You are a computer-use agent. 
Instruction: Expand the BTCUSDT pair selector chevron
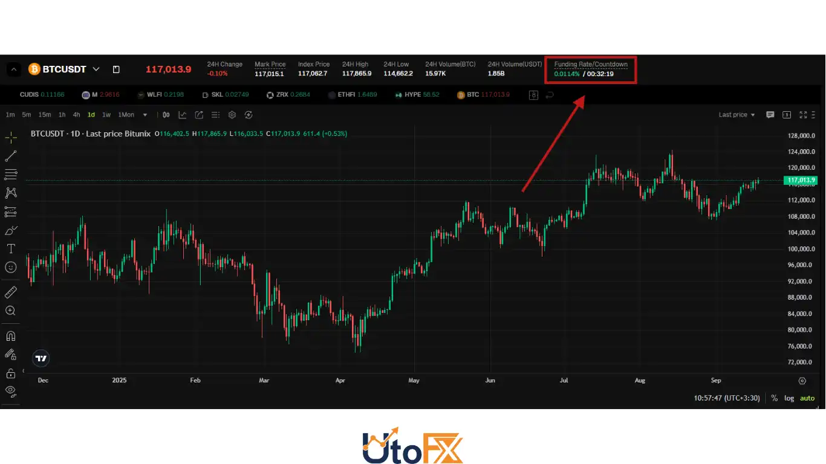pyautogui.click(x=96, y=69)
